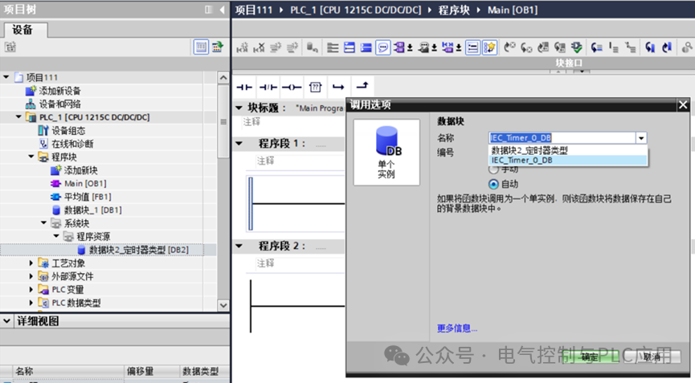Click the open branch arrow icon
The image size is (695, 383).
click(x=338, y=88)
